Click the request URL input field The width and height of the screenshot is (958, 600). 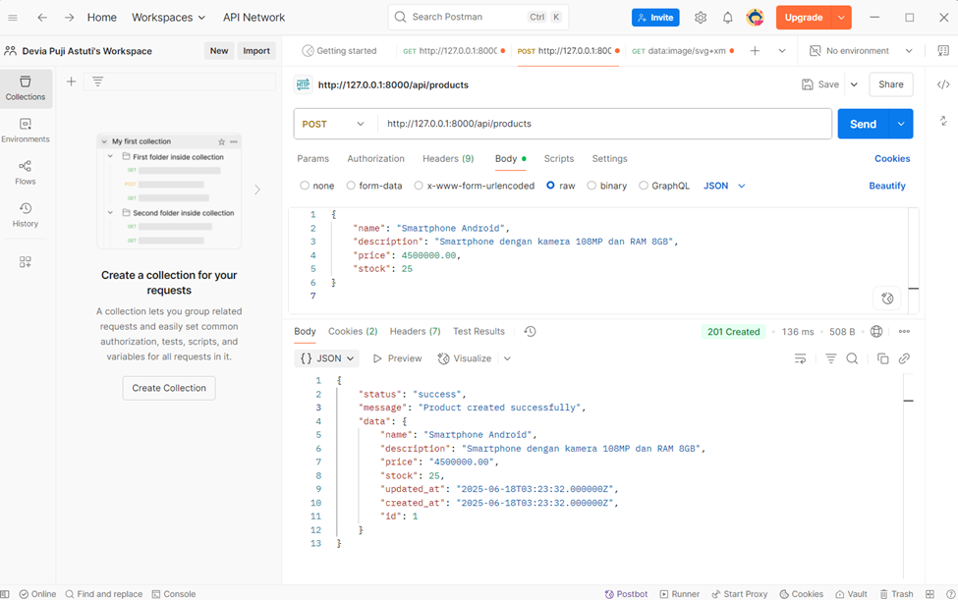point(604,124)
